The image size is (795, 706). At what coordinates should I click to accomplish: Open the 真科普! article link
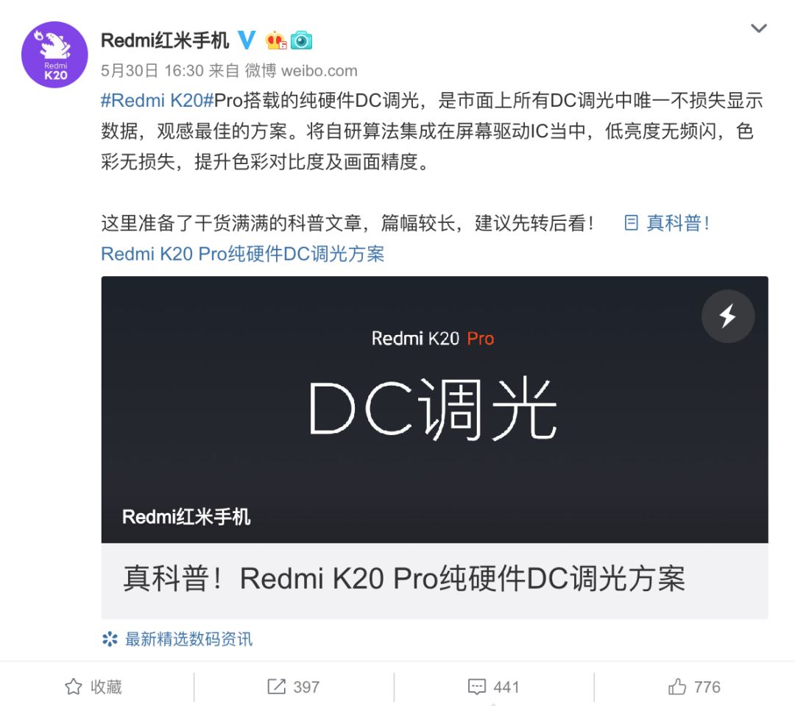(x=667, y=222)
